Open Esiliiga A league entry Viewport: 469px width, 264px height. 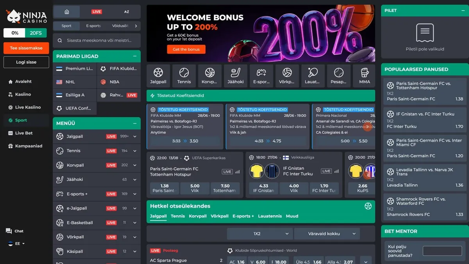[75, 95]
